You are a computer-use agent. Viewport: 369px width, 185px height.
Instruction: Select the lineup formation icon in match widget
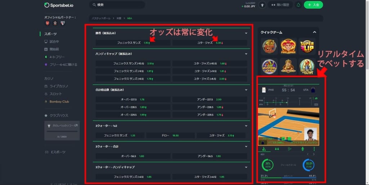click(x=289, y=149)
